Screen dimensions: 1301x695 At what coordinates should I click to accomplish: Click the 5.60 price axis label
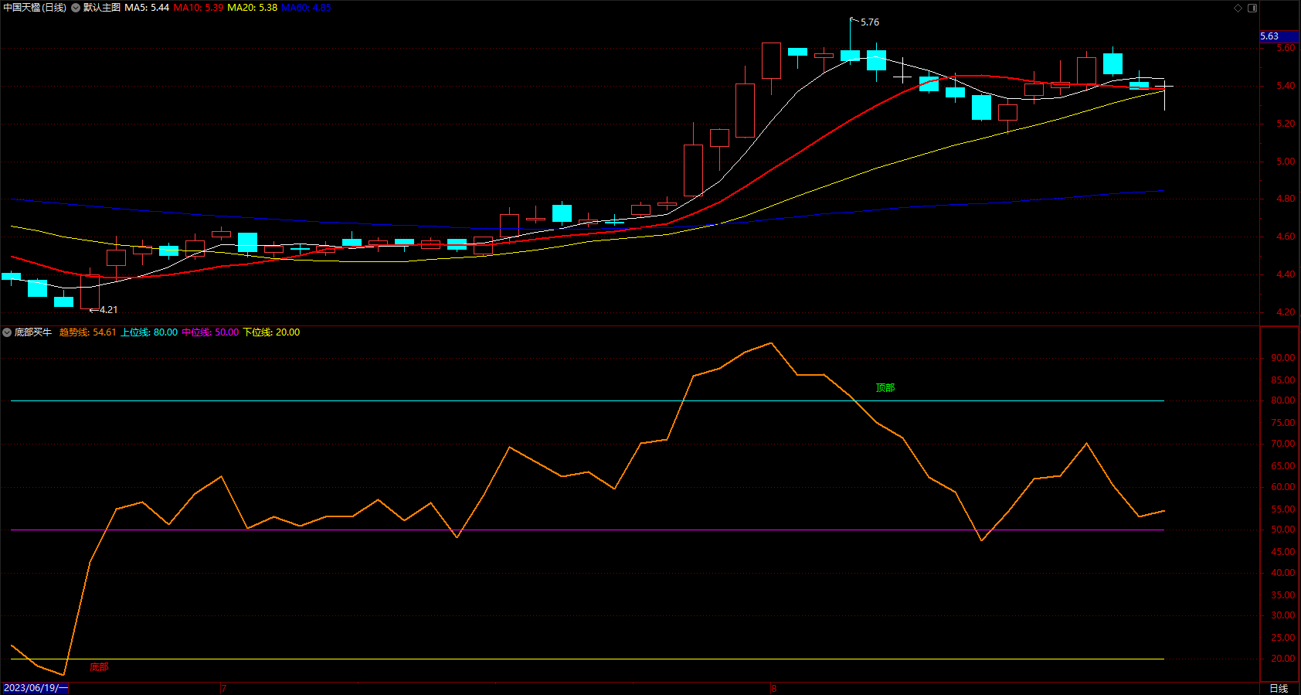1286,48
